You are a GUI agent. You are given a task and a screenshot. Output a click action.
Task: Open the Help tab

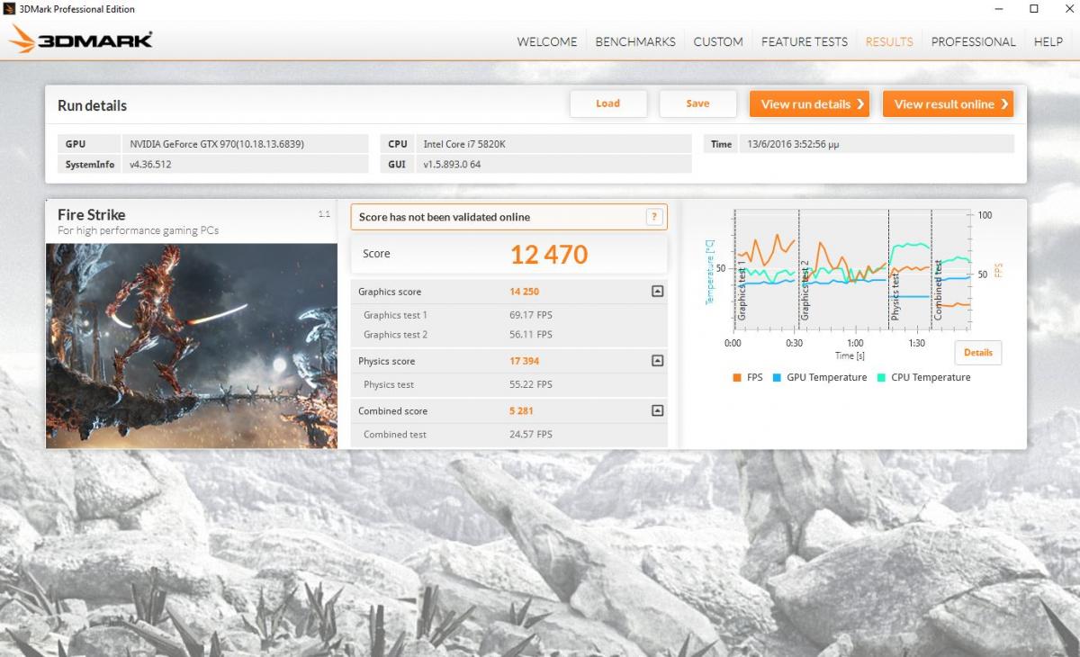point(1048,41)
